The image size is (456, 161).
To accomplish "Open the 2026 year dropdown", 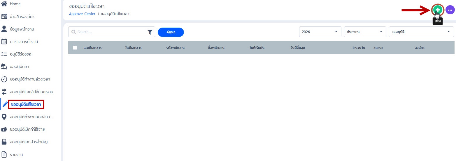I will (x=320, y=32).
